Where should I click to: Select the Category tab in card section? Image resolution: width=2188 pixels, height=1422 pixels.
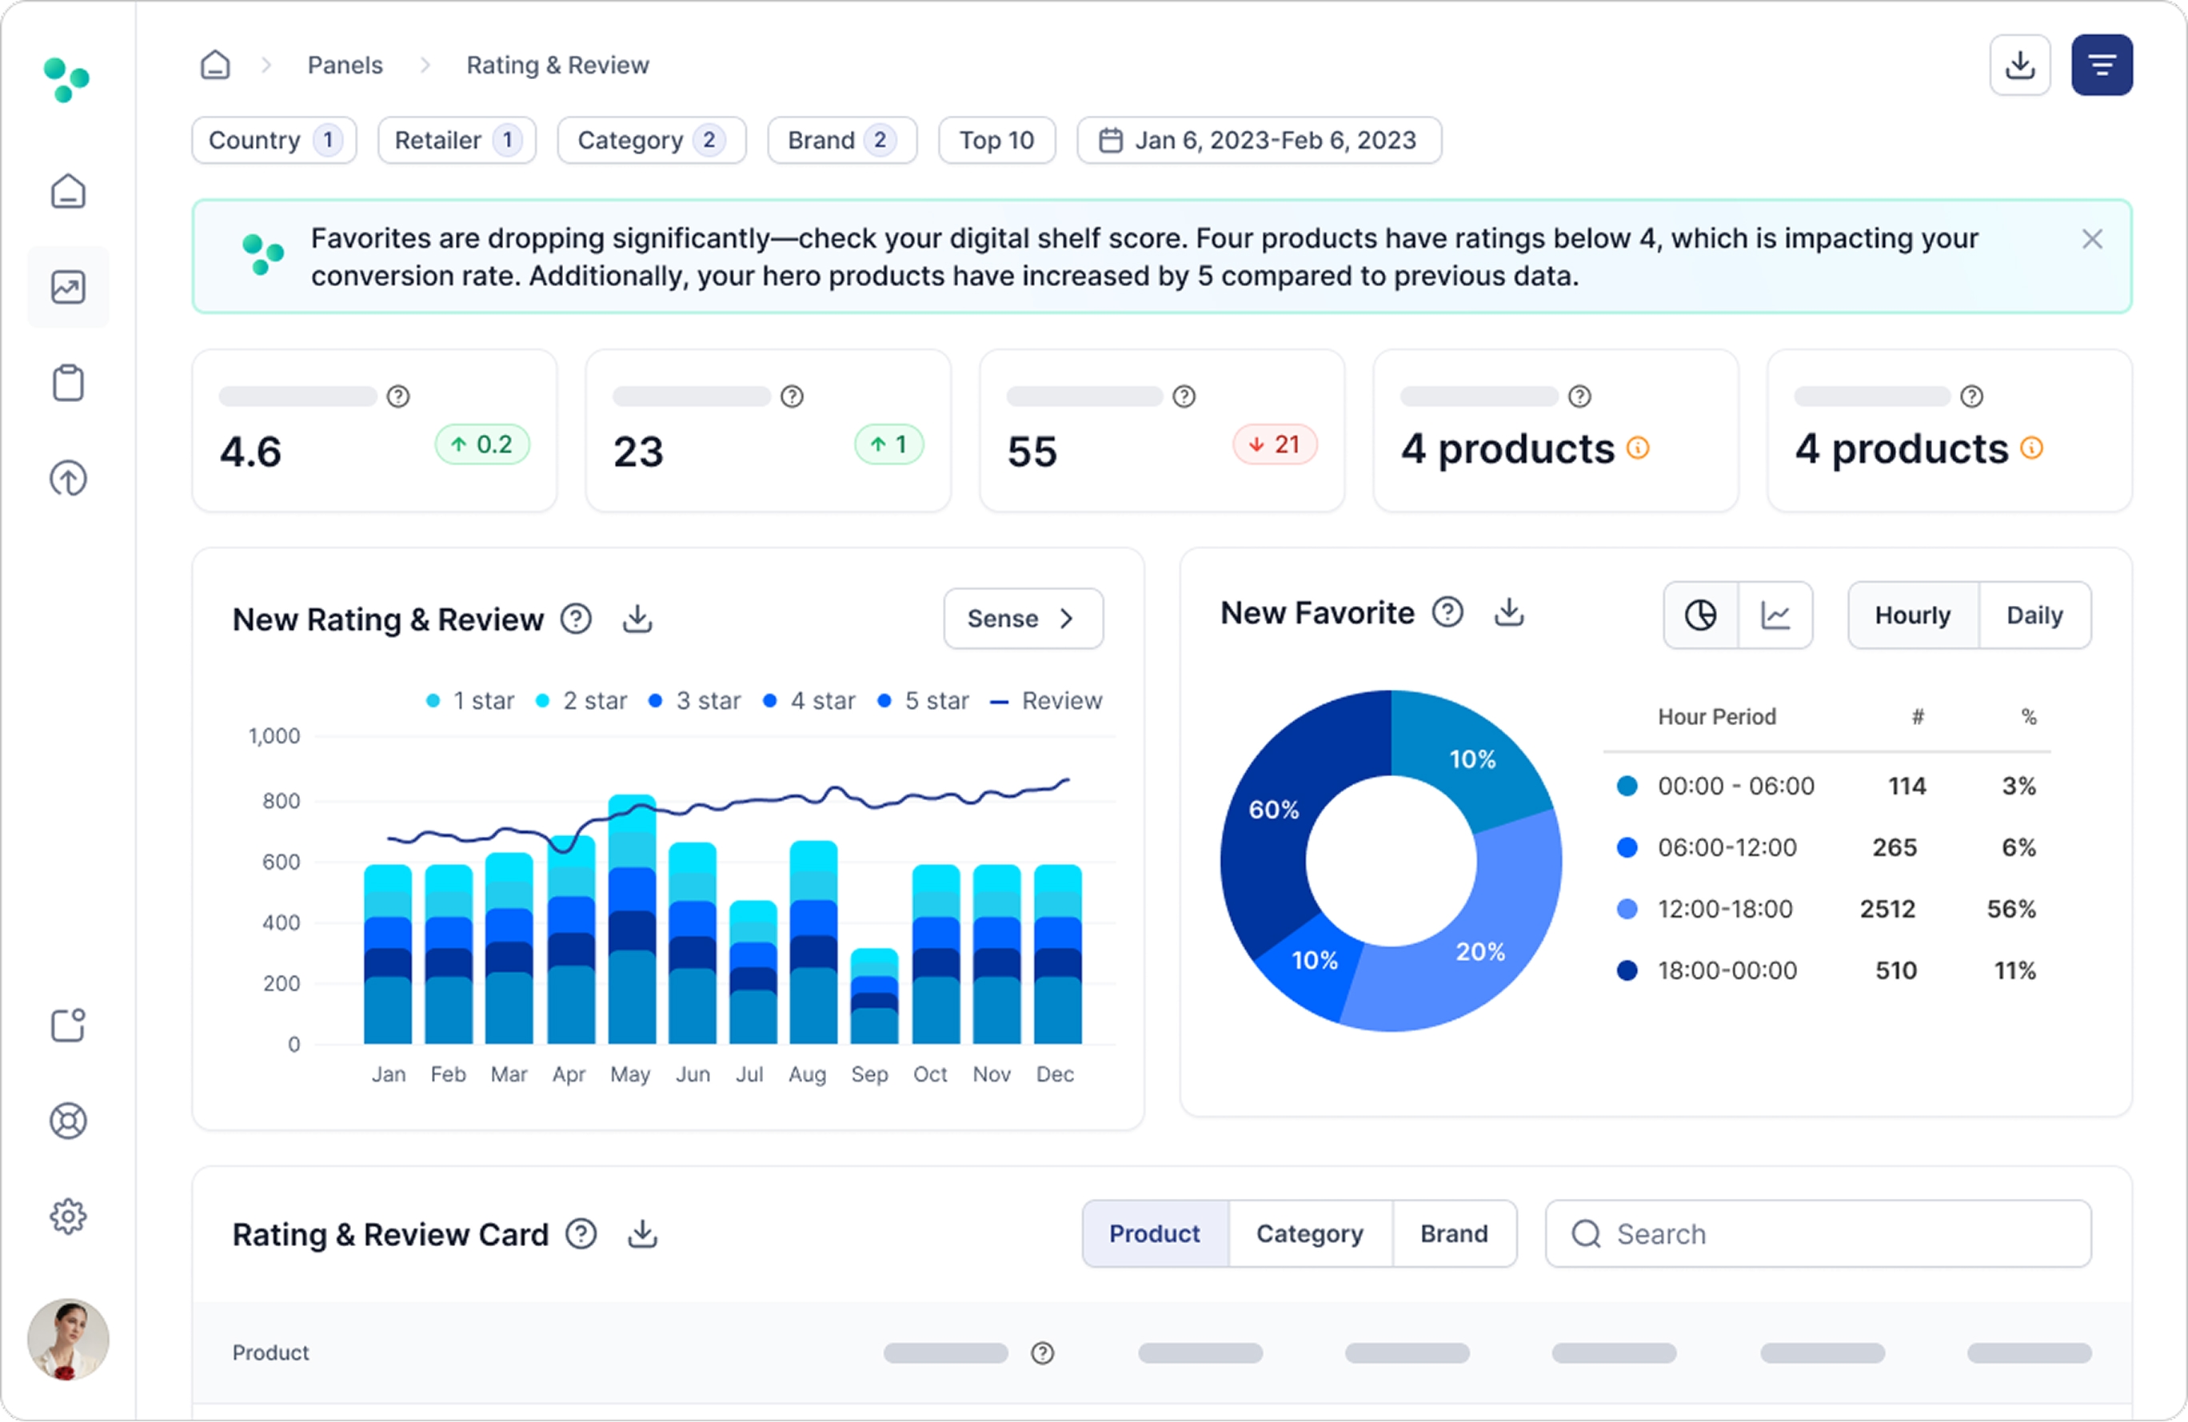(x=1310, y=1233)
